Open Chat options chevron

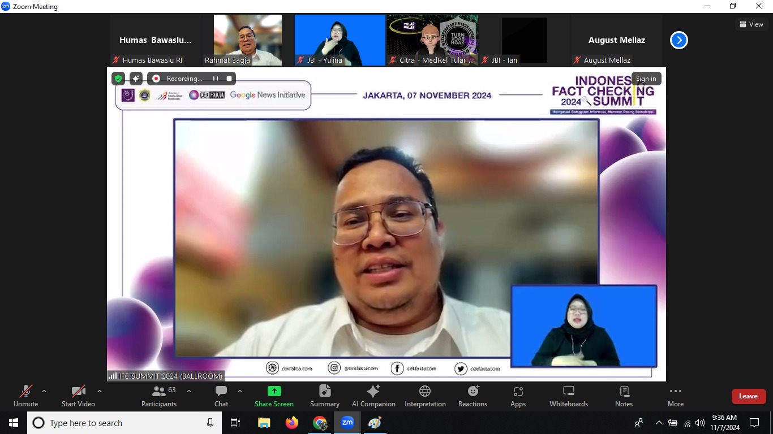[239, 390]
